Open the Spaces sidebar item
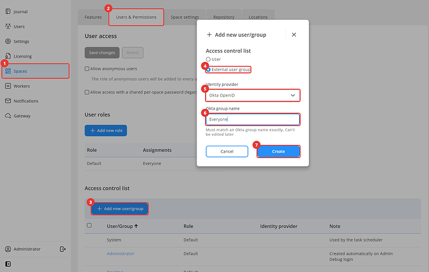Image resolution: width=429 pixels, height=272 pixels. [35, 71]
